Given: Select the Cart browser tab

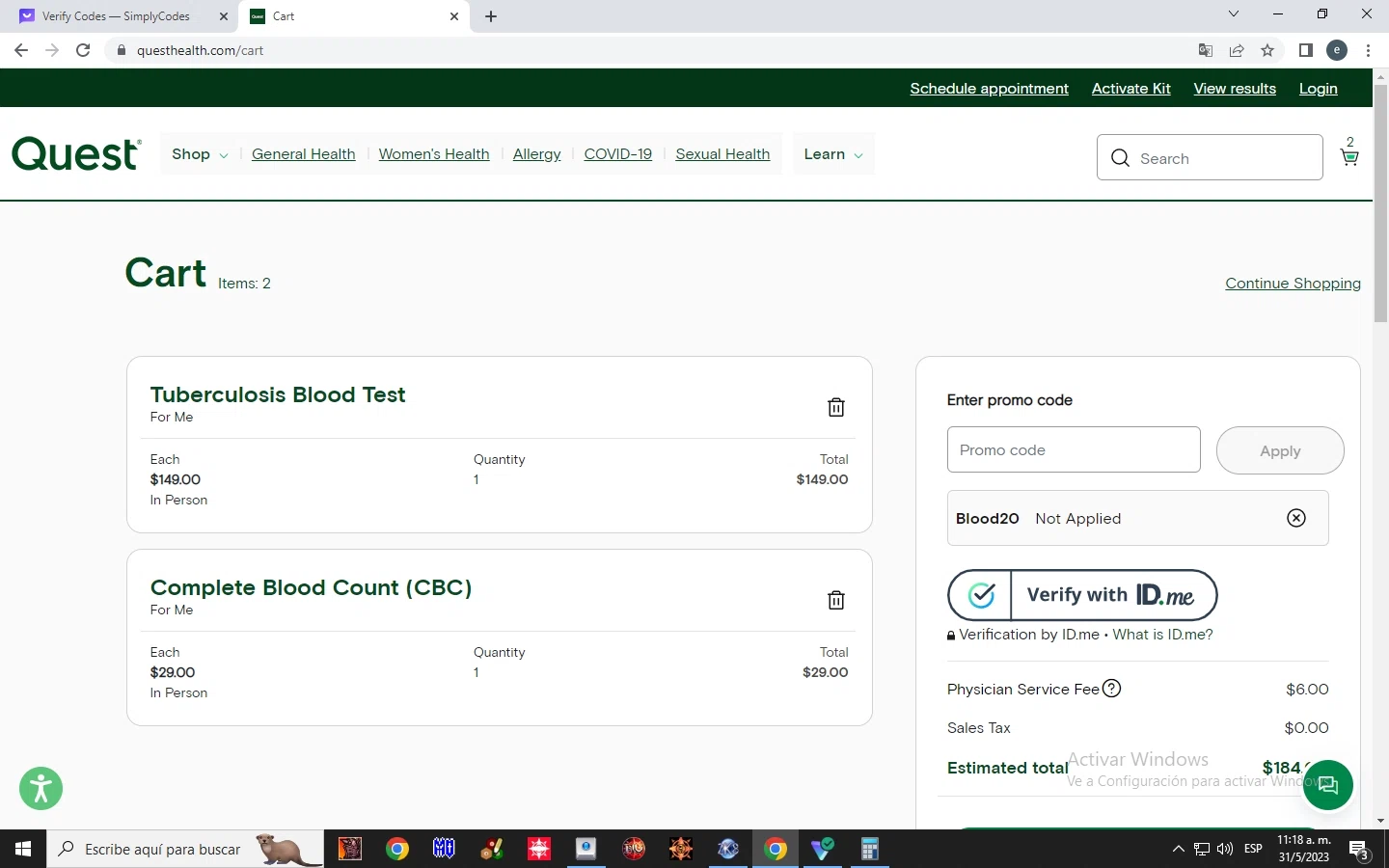Looking at the screenshot, I should (354, 16).
